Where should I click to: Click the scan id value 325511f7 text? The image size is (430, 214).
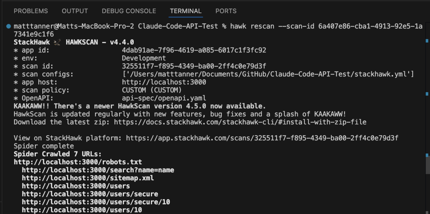[194, 66]
